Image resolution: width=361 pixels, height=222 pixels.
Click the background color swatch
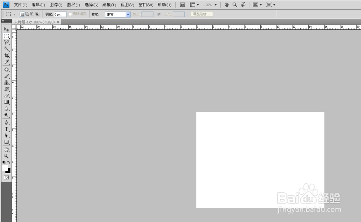click(x=9, y=171)
